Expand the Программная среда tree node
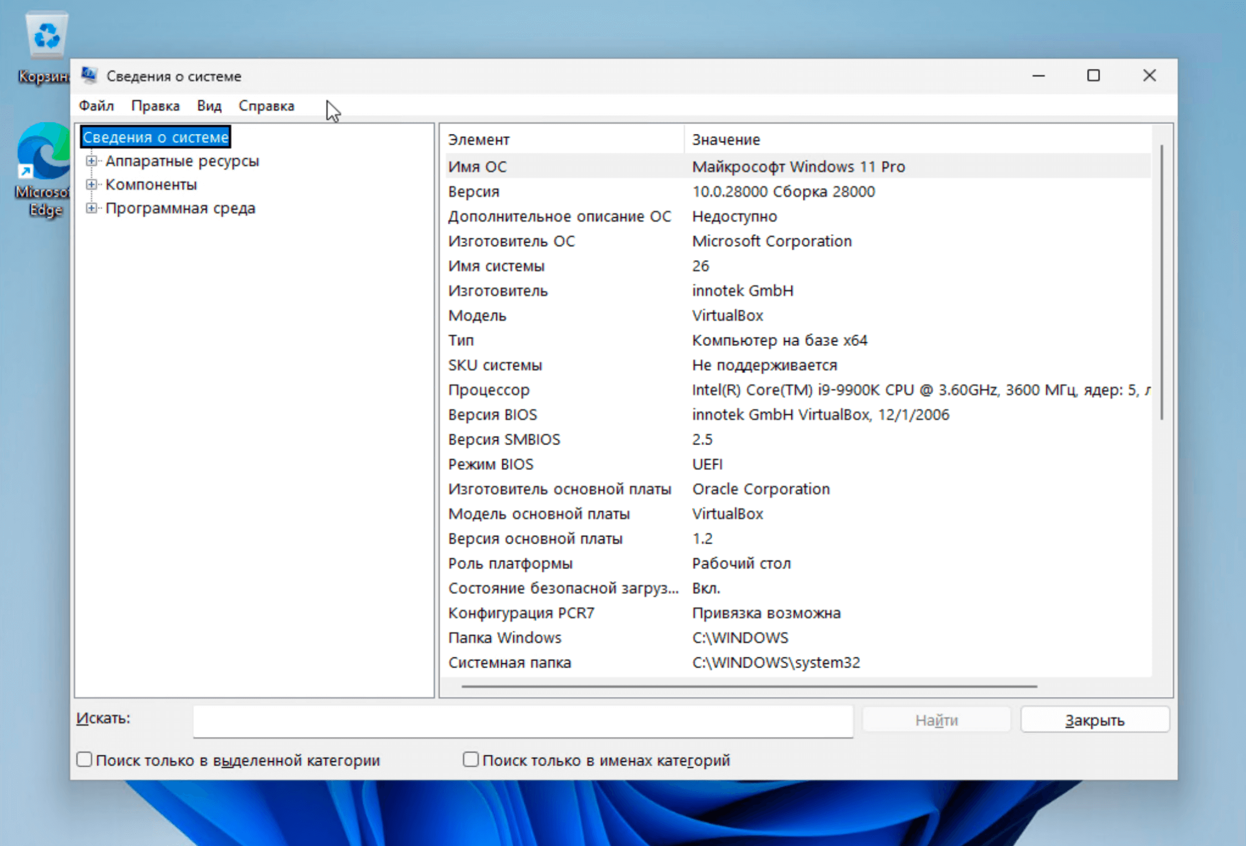Screen dimensions: 1246x846 point(91,208)
